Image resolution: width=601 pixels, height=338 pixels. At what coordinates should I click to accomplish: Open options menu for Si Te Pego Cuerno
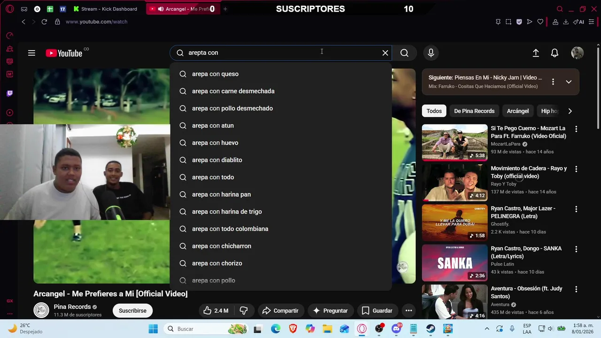pyautogui.click(x=576, y=129)
